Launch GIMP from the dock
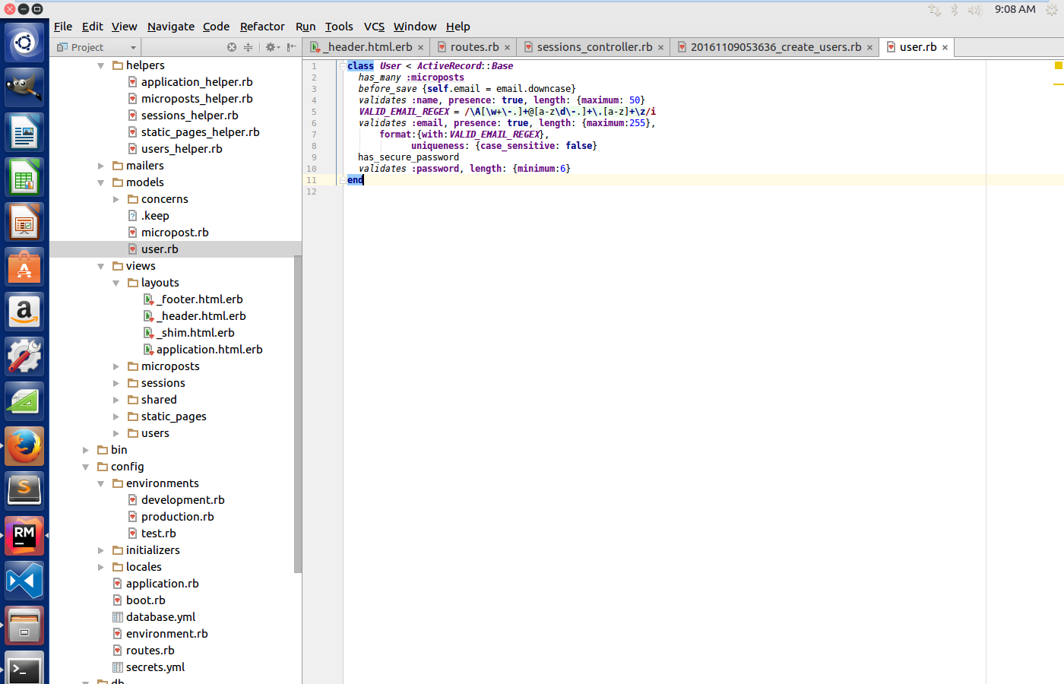 (x=24, y=87)
